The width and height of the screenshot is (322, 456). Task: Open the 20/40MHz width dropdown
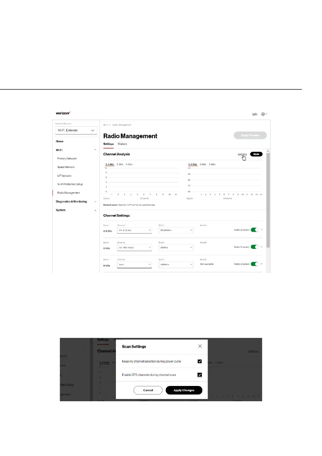(176, 231)
